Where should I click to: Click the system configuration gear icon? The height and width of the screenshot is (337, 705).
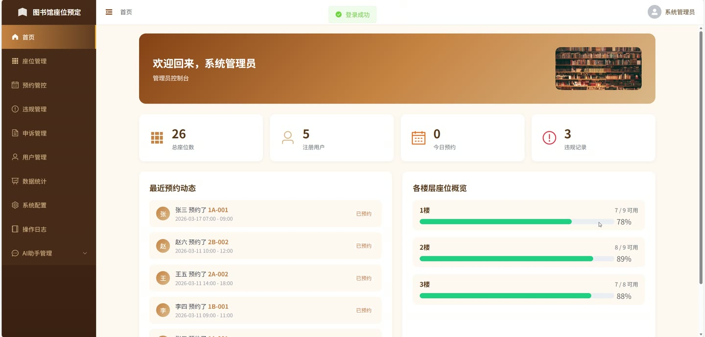(x=15, y=205)
